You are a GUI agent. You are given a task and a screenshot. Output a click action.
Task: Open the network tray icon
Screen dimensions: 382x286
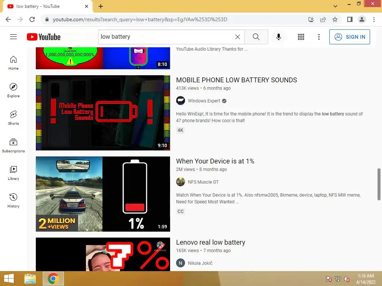click(338, 279)
